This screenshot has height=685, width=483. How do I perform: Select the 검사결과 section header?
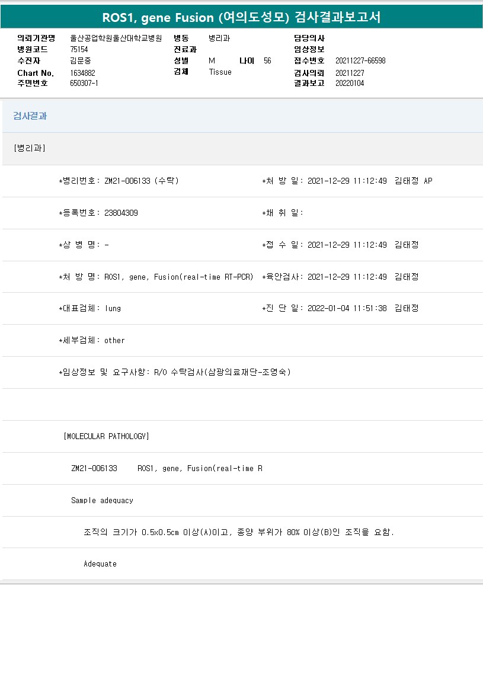click(30, 116)
